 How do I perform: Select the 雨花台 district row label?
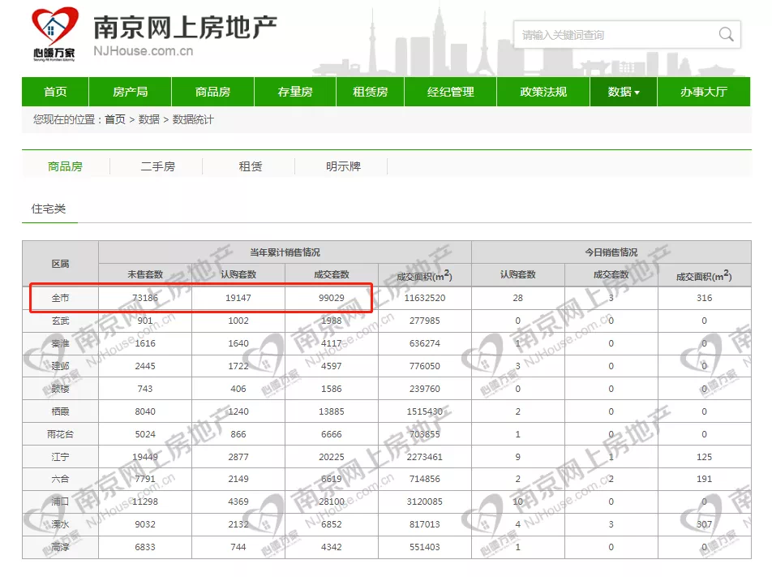60,434
